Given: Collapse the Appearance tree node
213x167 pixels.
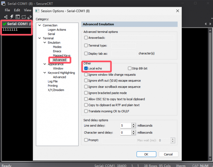Looking at the screenshot, I should (x=44, y=64).
